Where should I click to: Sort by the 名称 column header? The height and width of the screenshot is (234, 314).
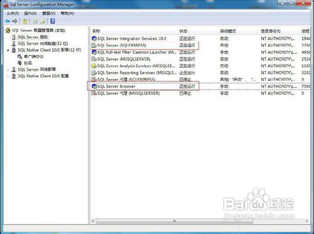tap(96, 31)
